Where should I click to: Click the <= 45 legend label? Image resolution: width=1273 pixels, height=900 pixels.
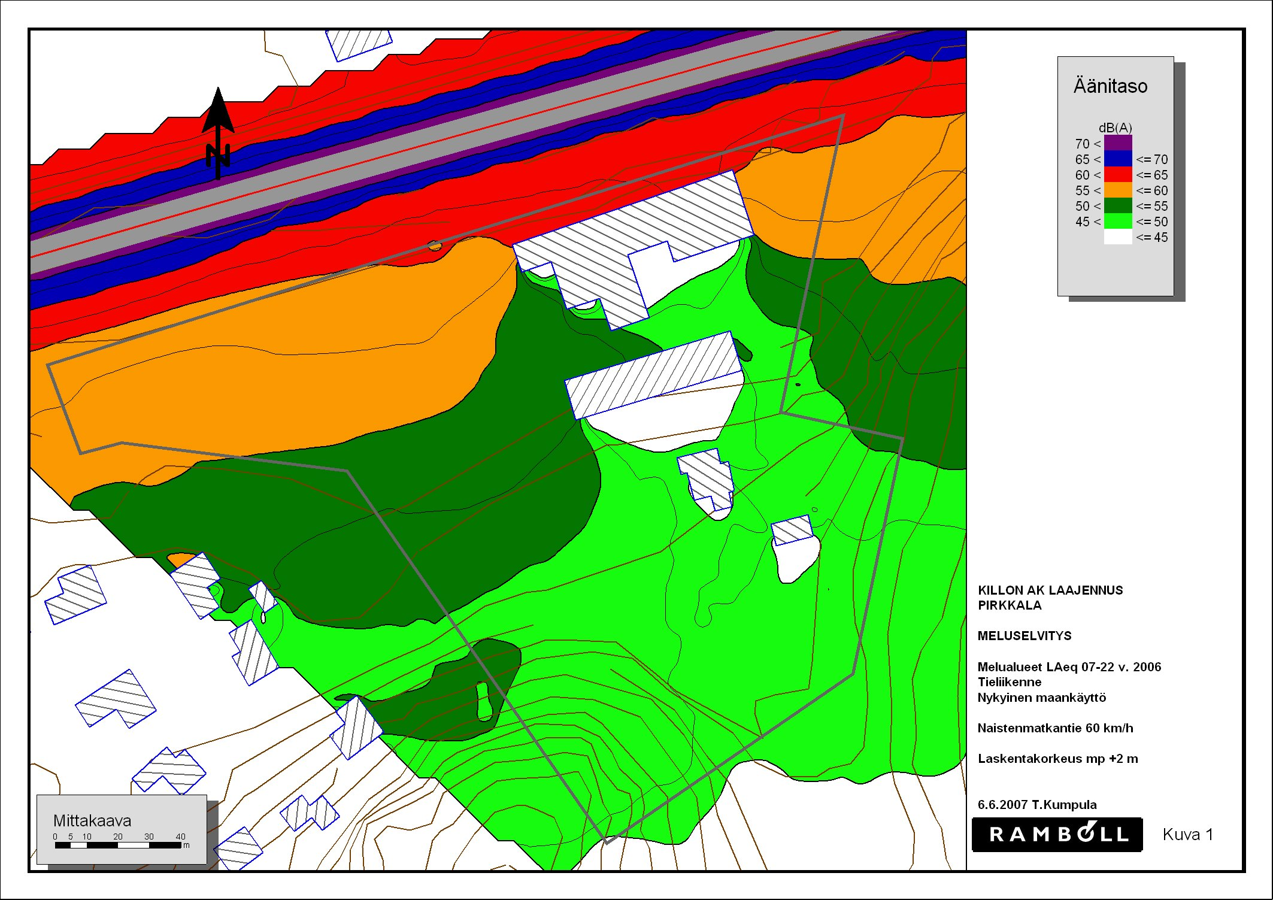[x=1152, y=237]
